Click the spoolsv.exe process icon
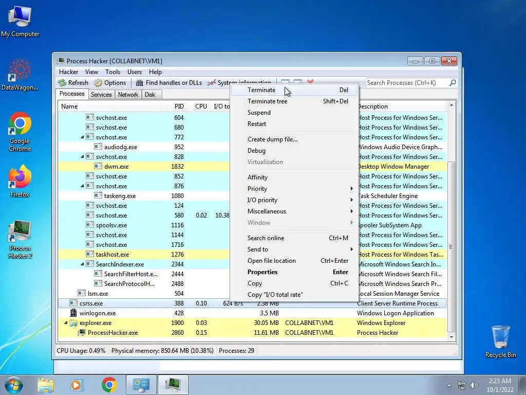The width and height of the screenshot is (526, 395). 89,225
